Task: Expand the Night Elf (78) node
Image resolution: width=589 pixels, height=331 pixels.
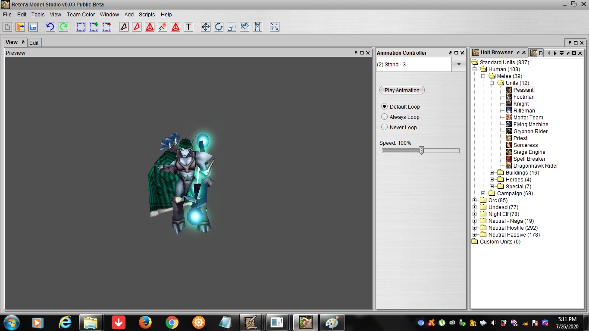Action: coord(475,214)
